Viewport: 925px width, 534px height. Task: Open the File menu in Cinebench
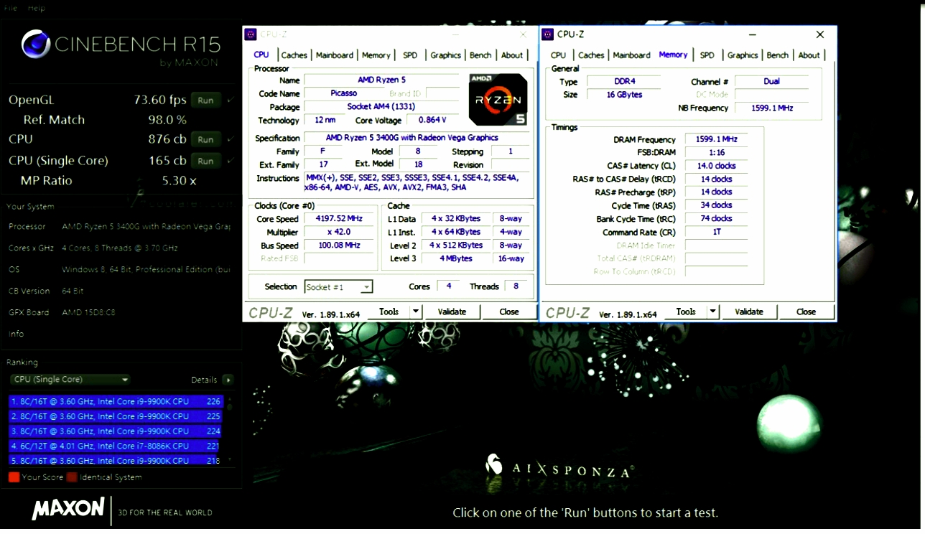pos(11,8)
